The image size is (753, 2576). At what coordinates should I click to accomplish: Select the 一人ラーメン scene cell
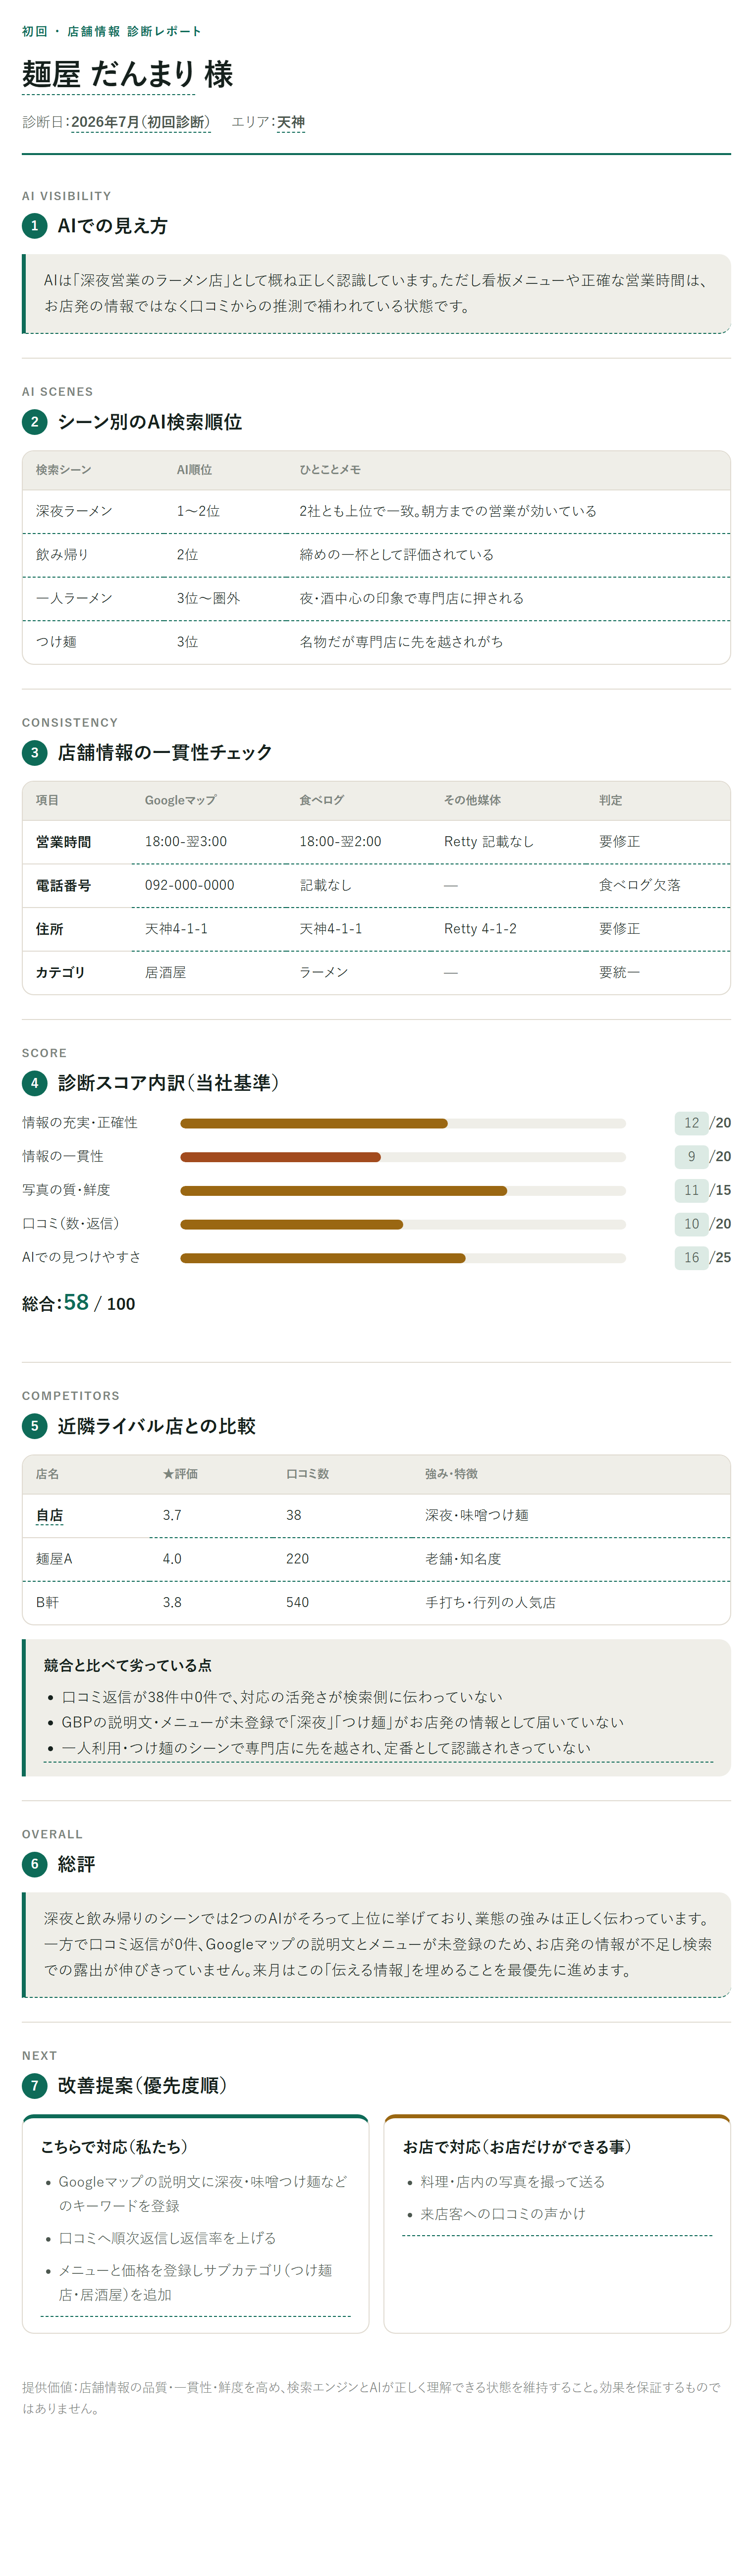pos(92,598)
